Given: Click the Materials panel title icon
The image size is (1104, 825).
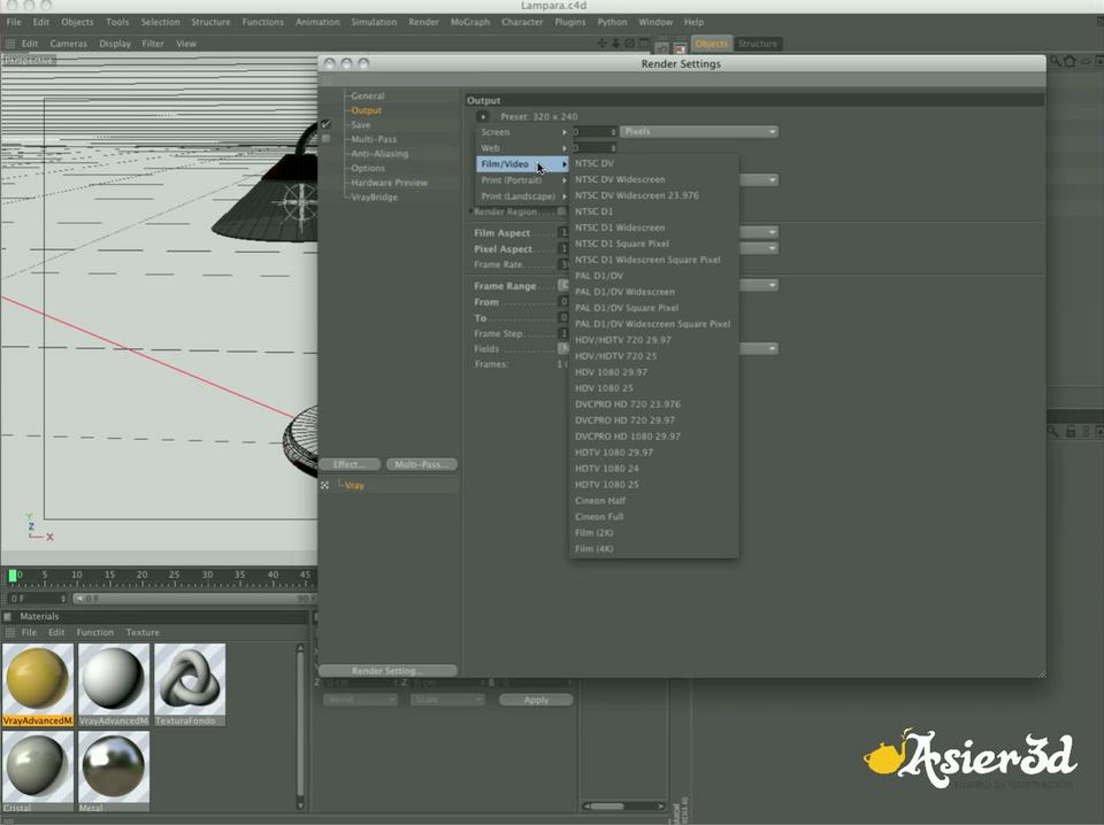Looking at the screenshot, I should tap(8, 616).
